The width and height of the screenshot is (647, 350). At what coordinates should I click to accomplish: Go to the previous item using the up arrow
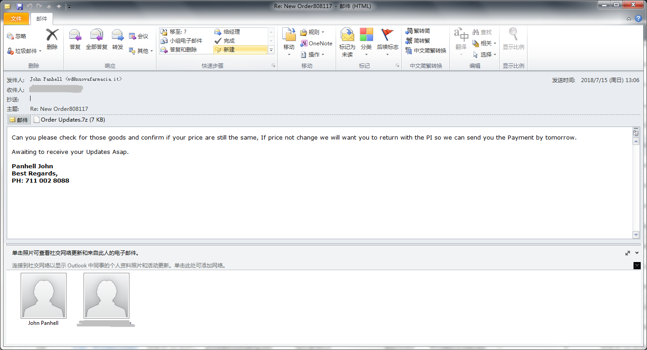49,6
